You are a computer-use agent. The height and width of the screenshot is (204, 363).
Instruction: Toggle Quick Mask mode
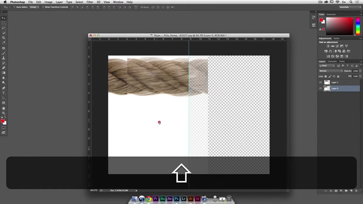(4, 128)
